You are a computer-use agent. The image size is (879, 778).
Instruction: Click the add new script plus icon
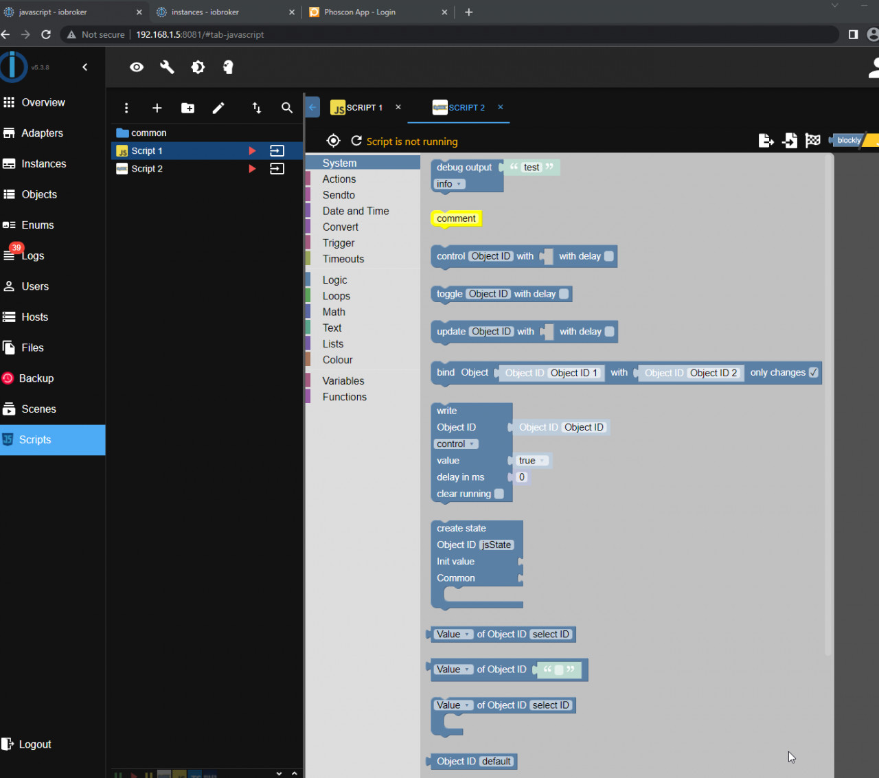157,108
